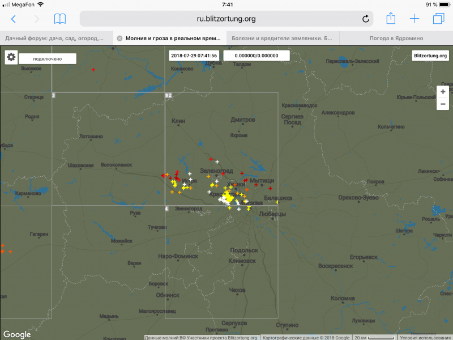Tap the forward navigation arrow
This screenshot has height=340, width=453.
(x=37, y=19)
